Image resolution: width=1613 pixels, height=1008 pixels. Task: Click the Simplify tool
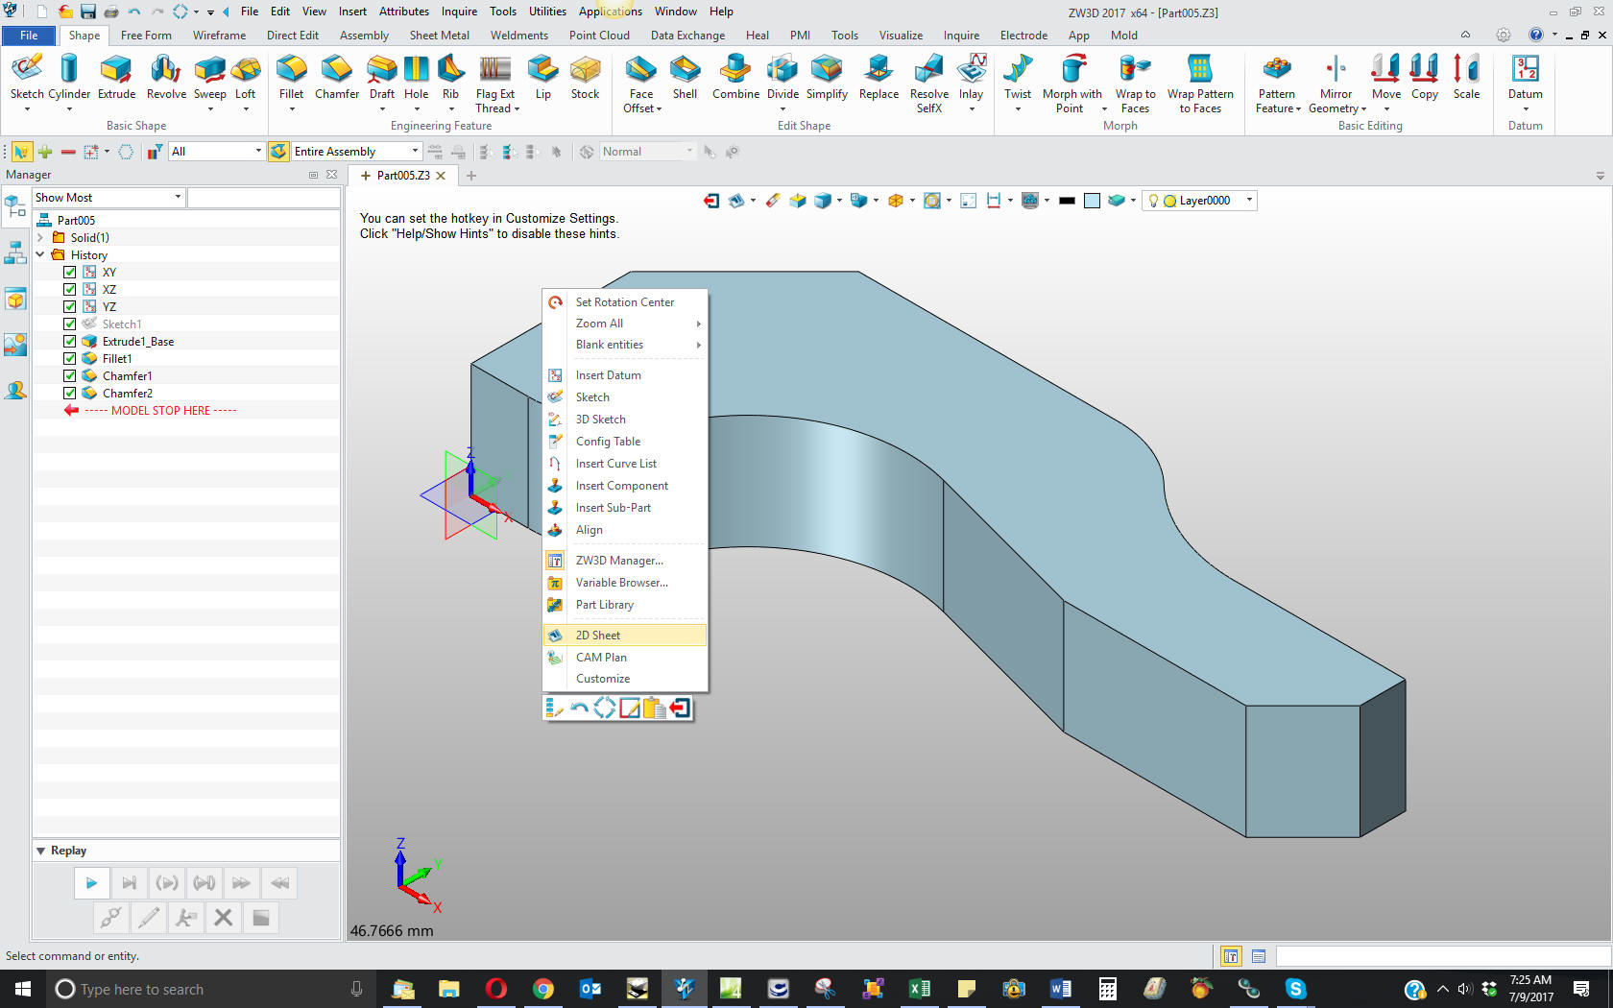827,77
